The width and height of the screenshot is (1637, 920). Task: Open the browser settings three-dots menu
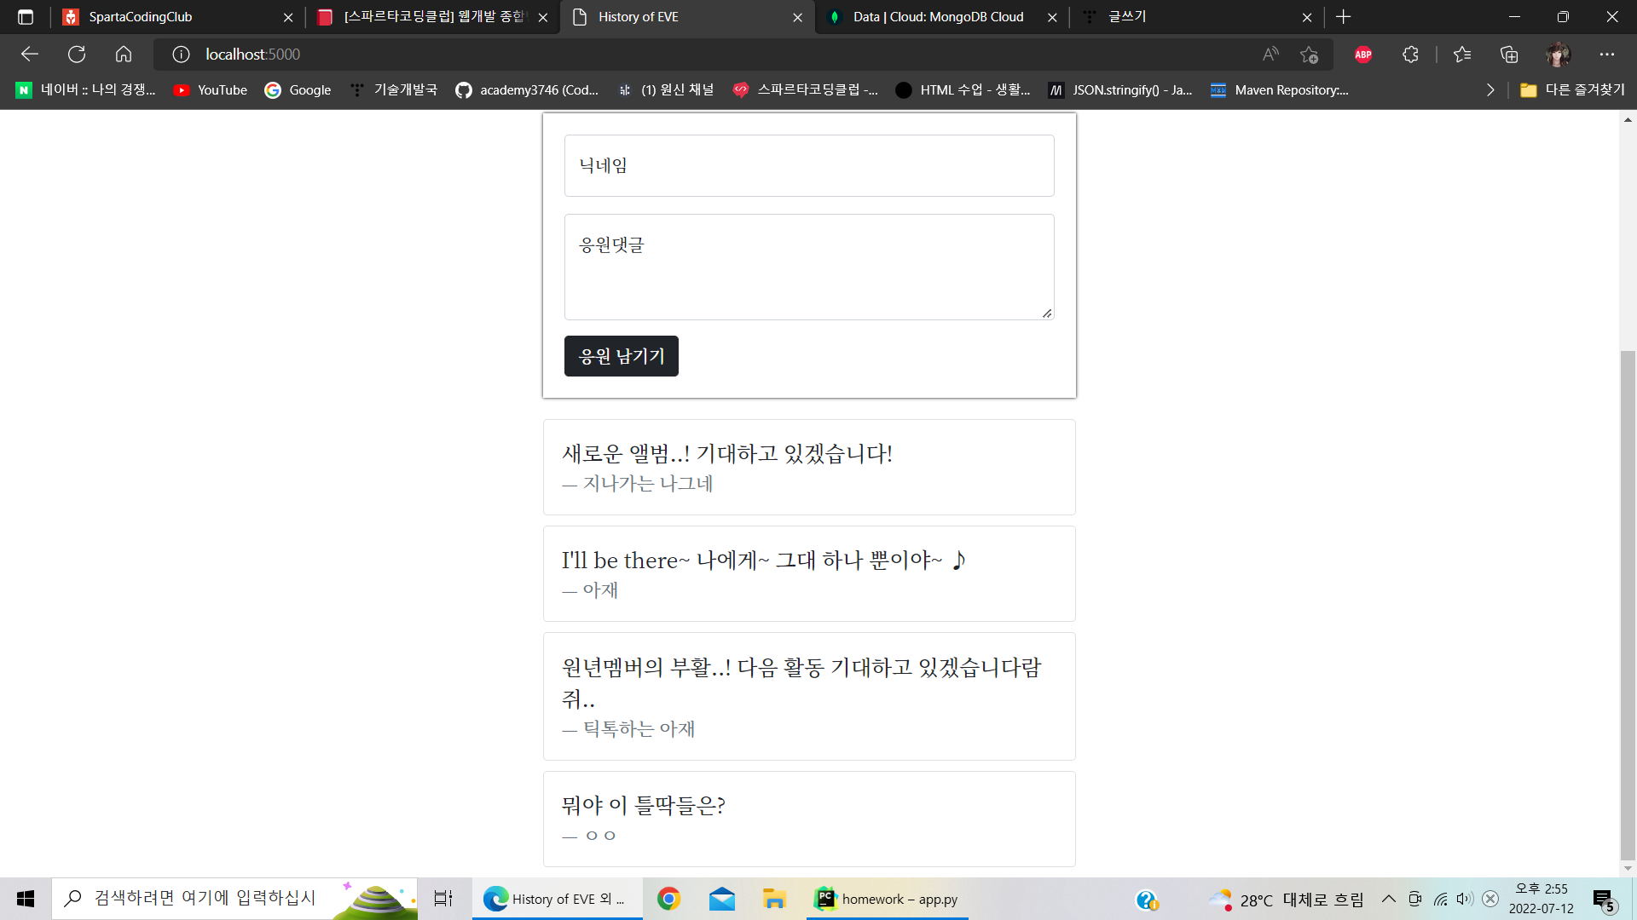pos(1607,55)
